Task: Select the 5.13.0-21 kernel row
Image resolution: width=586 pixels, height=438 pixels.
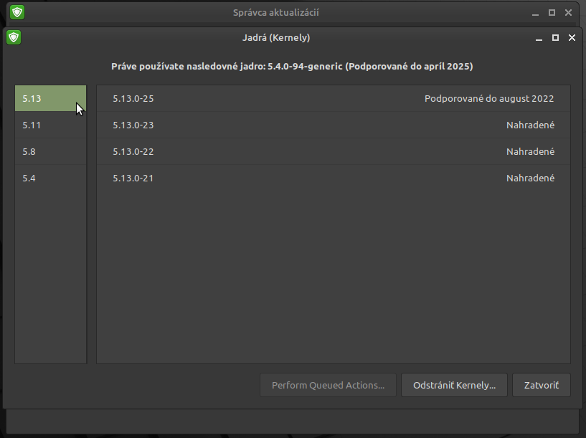Action: tap(334, 178)
